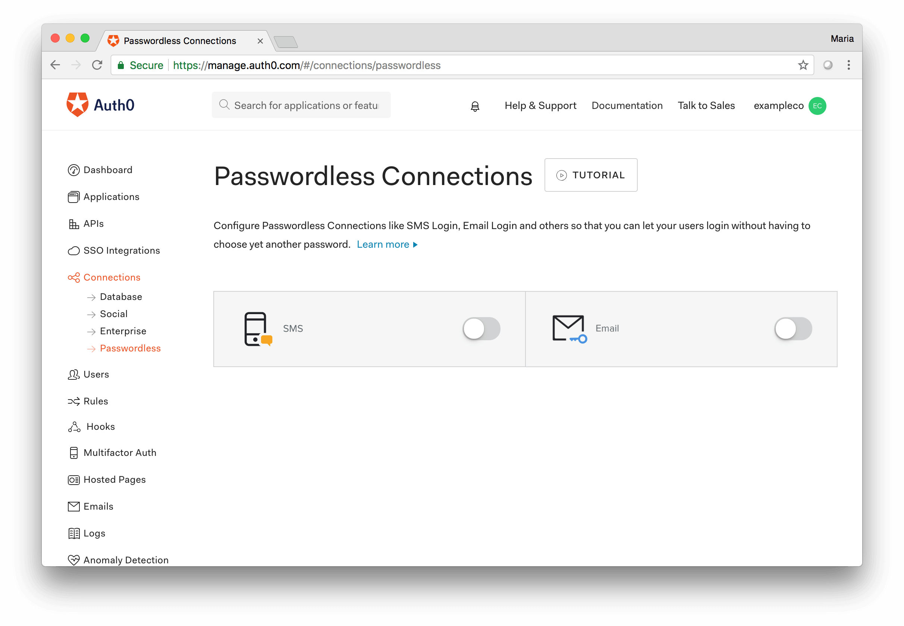Focus the search for applications field

click(x=301, y=105)
